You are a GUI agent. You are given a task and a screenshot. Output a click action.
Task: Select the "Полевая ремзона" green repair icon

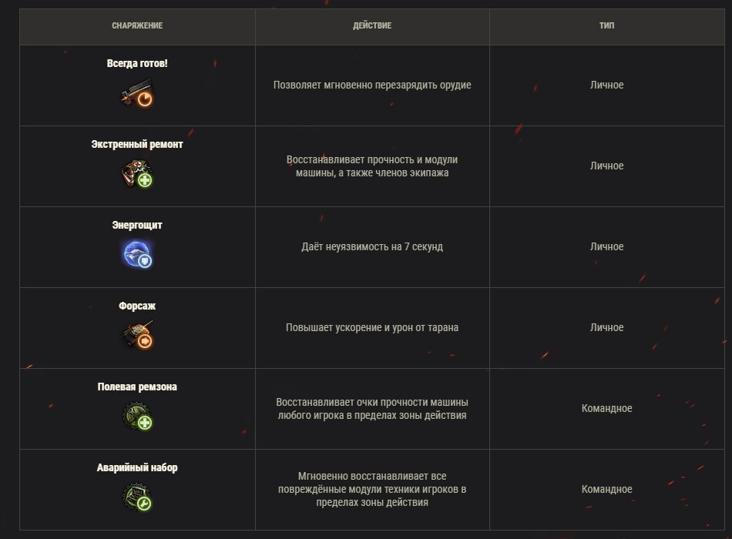(139, 418)
